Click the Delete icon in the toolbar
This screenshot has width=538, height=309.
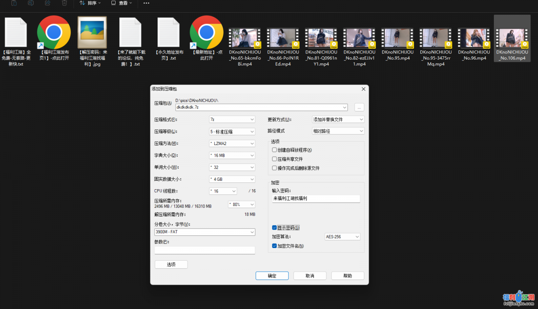point(63,3)
